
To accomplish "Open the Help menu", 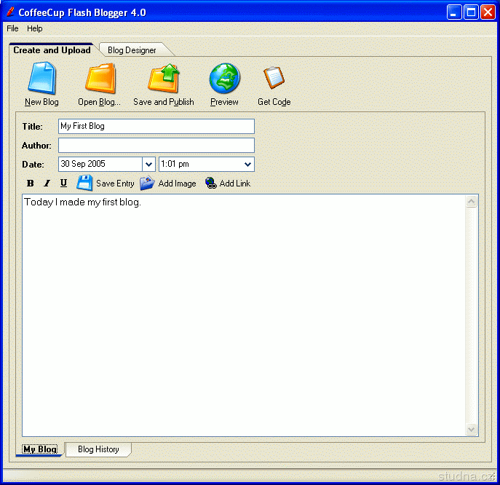I will pos(35,28).
